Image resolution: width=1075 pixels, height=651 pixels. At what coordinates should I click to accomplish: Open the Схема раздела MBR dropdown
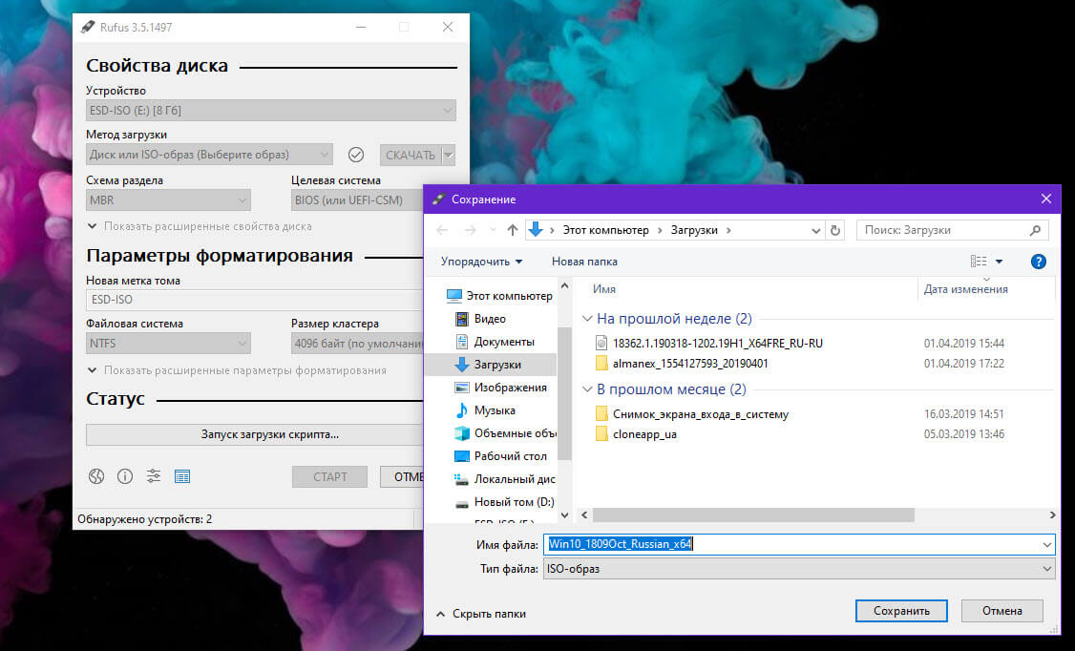(x=168, y=200)
